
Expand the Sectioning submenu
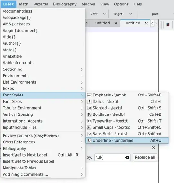click(x=43, y=69)
